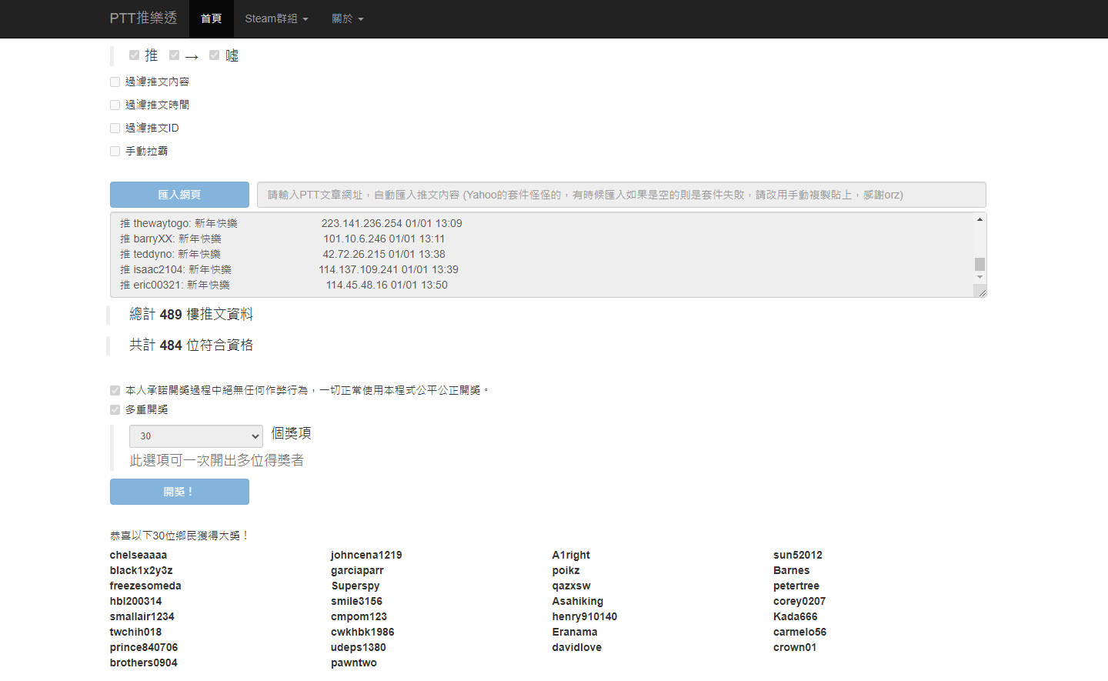Select the teddyno comment line
1108x681 pixels.
[x=282, y=254]
